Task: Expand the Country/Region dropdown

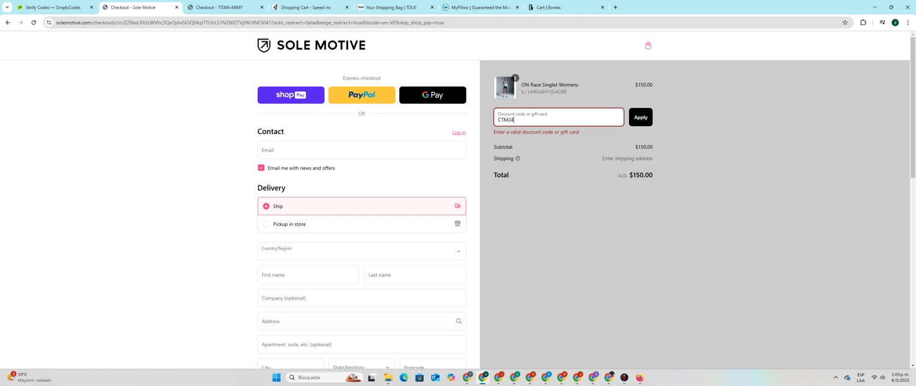Action: 362,251
